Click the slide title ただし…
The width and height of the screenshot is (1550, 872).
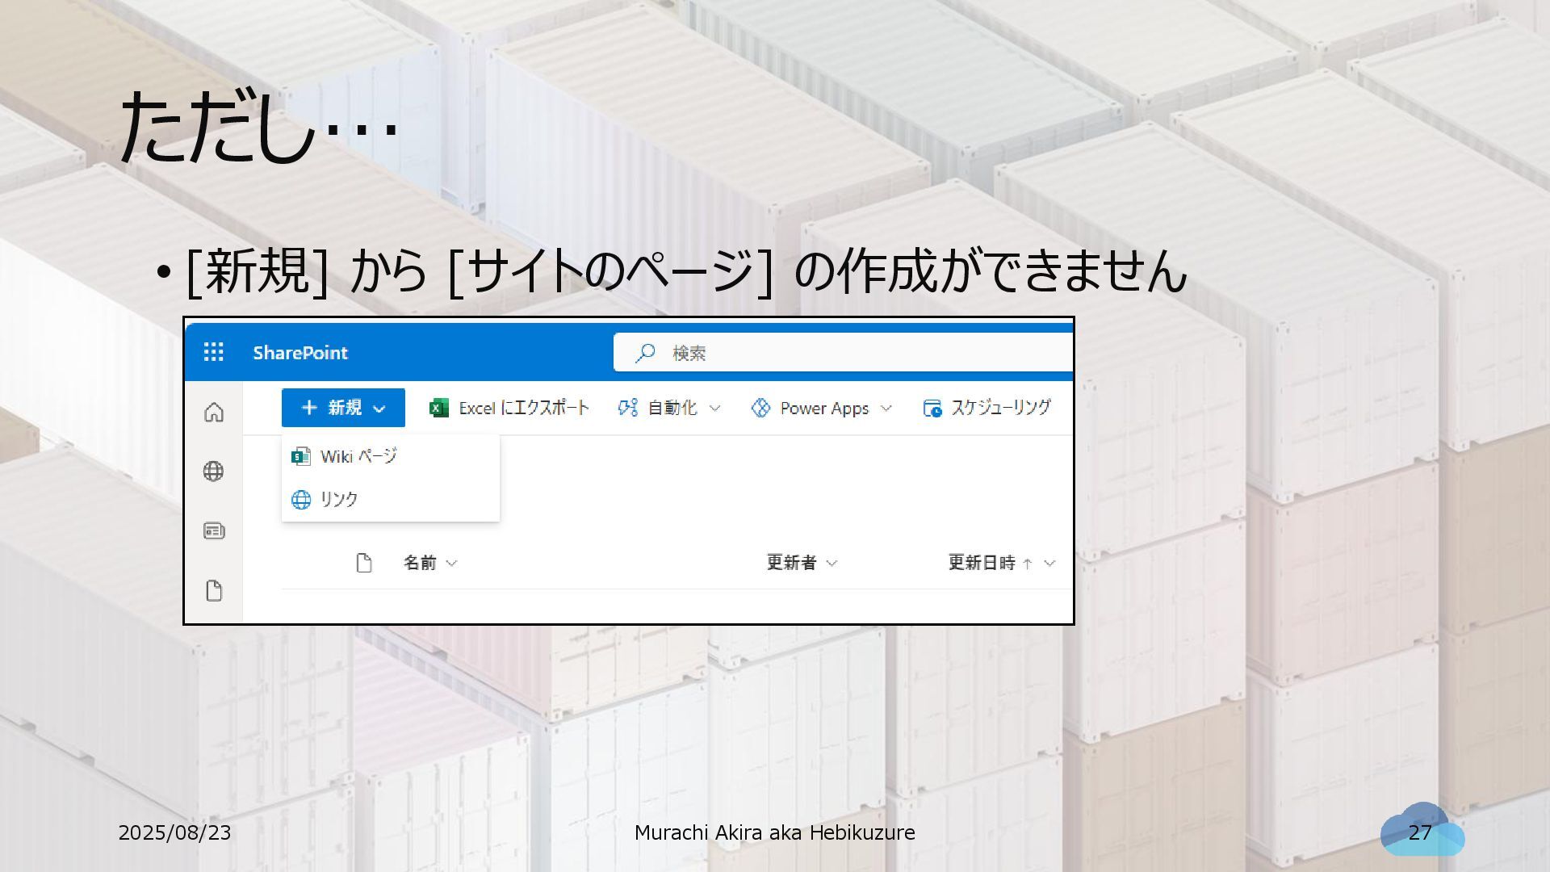(x=258, y=127)
